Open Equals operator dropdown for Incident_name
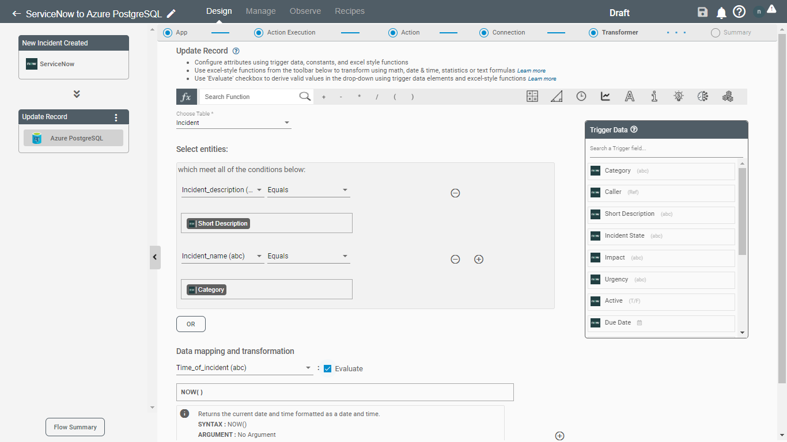Screen dimensions: 787x442 (308, 256)
